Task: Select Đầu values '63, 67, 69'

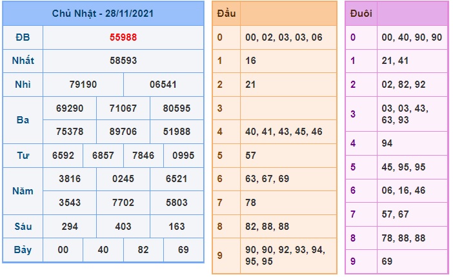Action: pos(267,179)
